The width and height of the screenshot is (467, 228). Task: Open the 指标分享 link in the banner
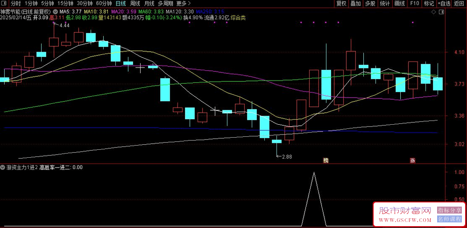(x=449, y=210)
